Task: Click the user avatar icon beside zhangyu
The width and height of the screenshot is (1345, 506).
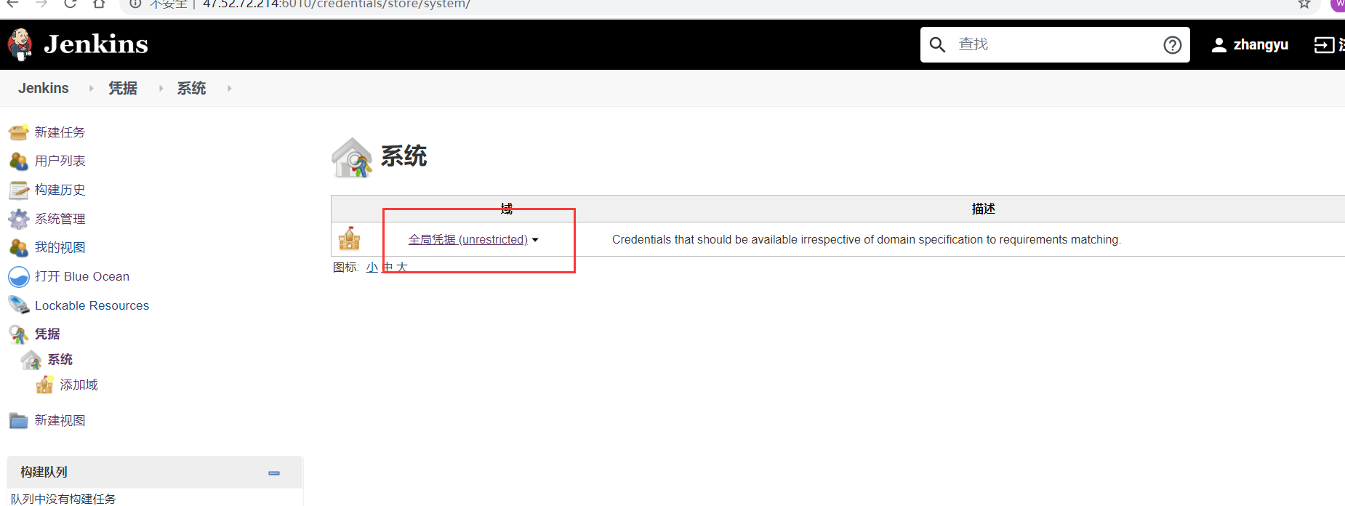Action: 1219,45
